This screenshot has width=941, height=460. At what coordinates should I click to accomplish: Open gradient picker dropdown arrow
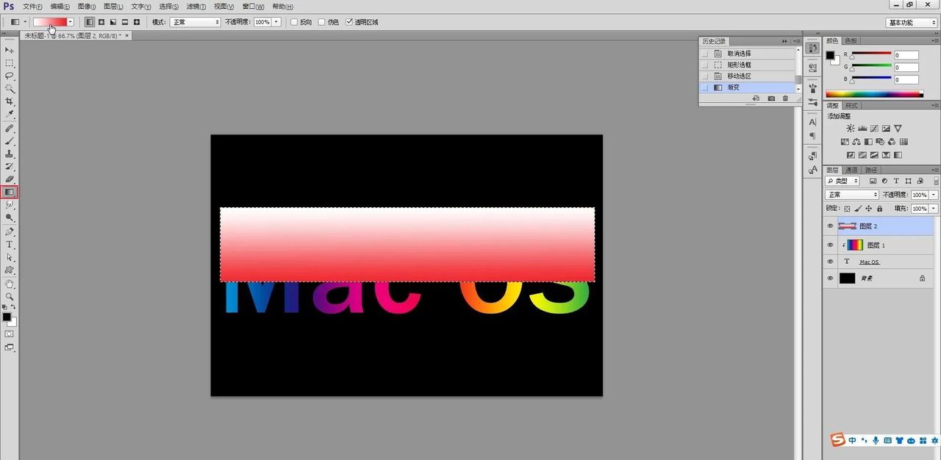71,22
